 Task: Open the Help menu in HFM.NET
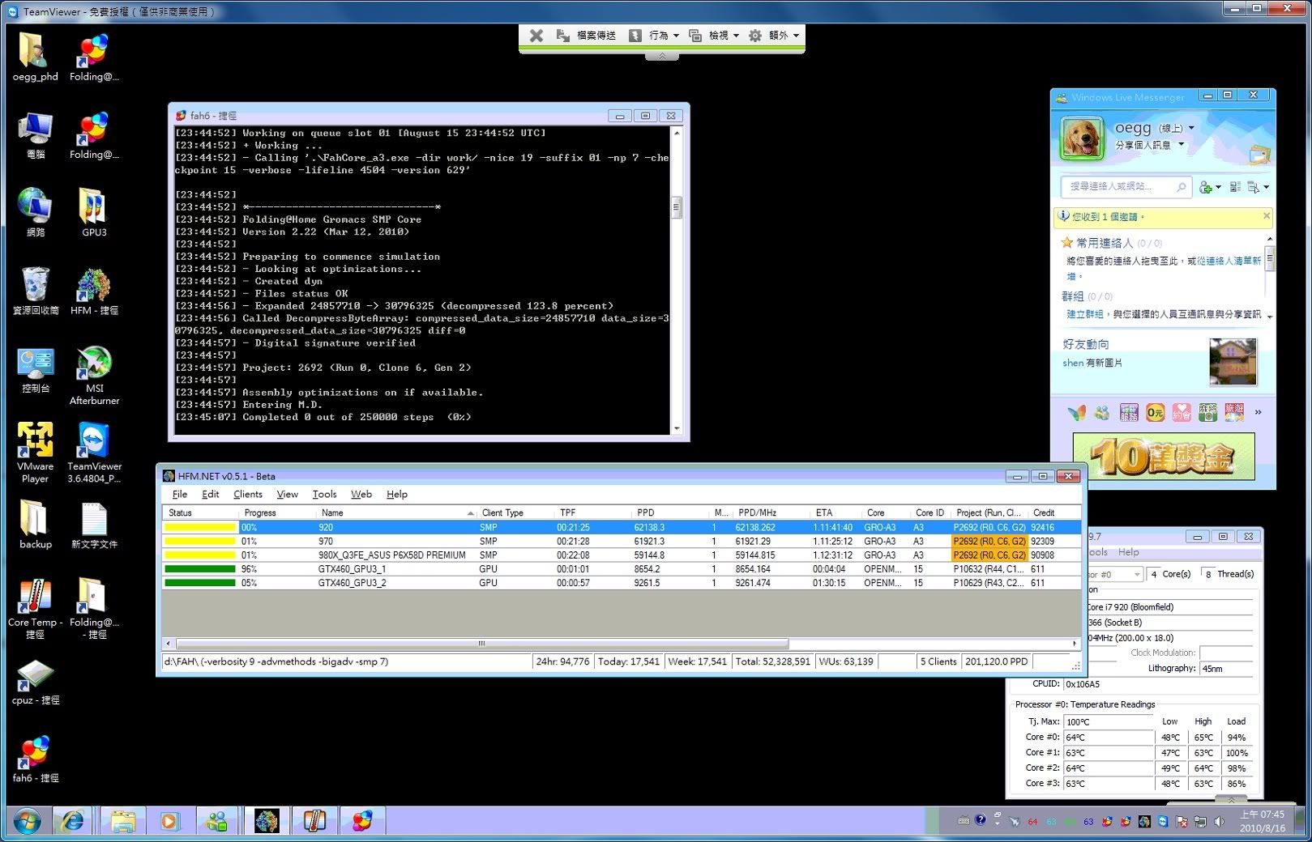tap(397, 495)
